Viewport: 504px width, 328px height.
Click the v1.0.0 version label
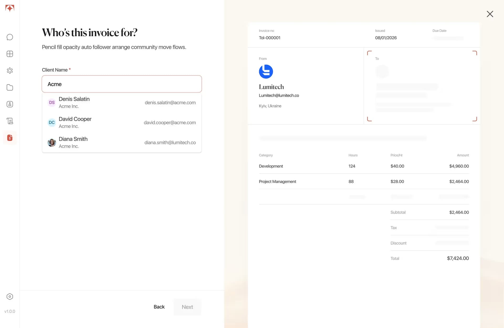(x=10, y=311)
